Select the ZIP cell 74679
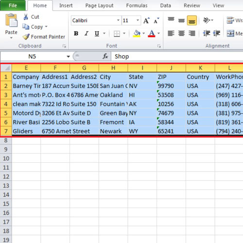243x243 pixels. [x=171, y=113]
